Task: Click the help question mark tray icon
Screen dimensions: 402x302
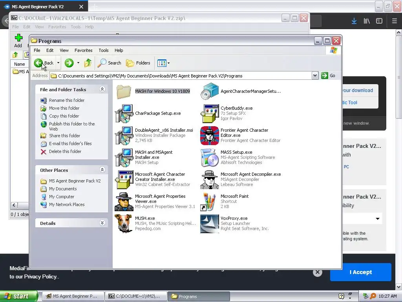Action: click(341, 296)
